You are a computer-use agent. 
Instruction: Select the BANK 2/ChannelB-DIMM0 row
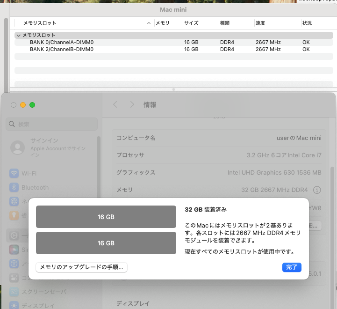tap(174, 49)
